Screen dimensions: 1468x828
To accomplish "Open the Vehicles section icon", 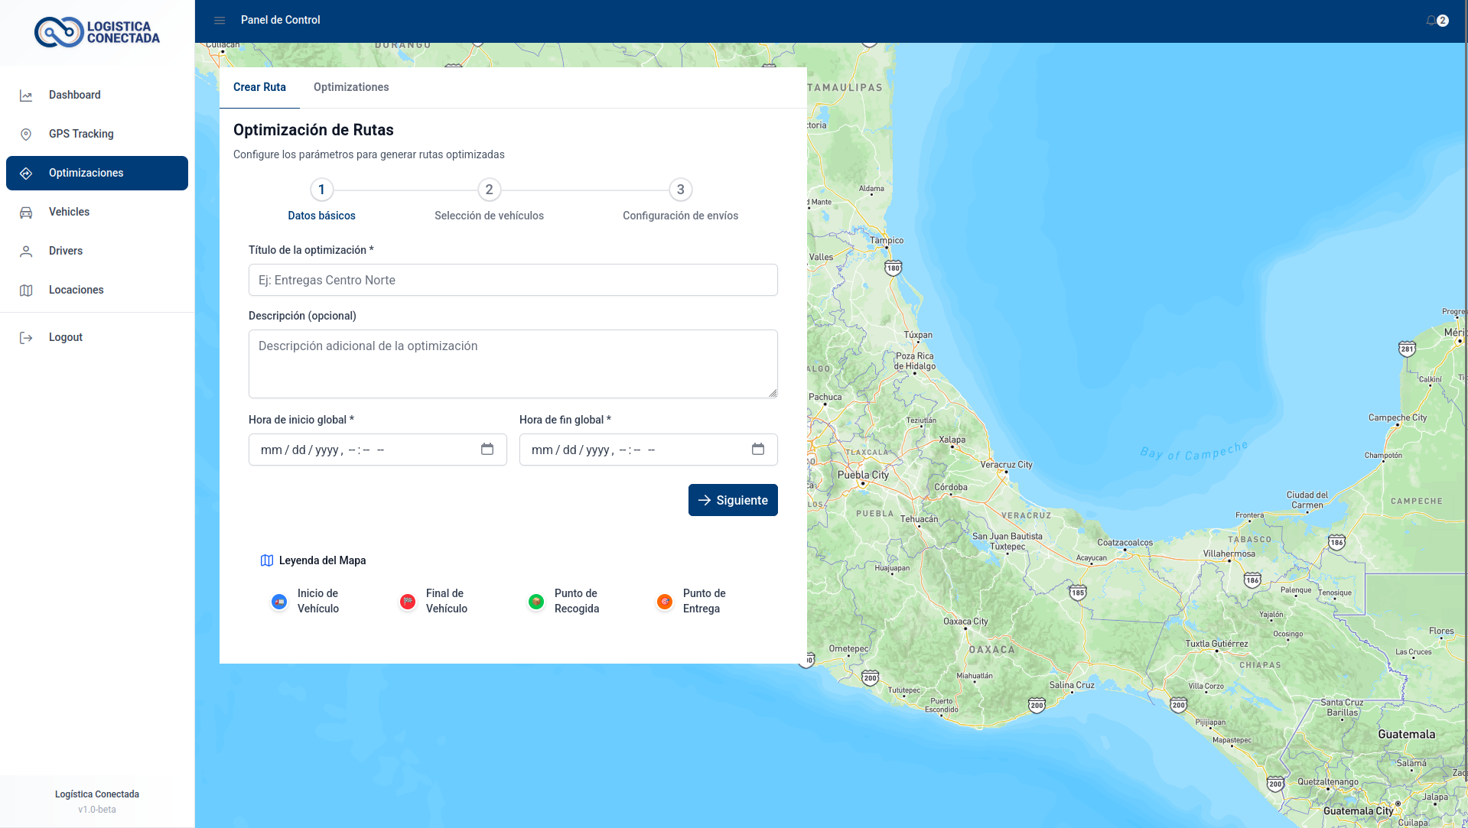I will 26,212.
